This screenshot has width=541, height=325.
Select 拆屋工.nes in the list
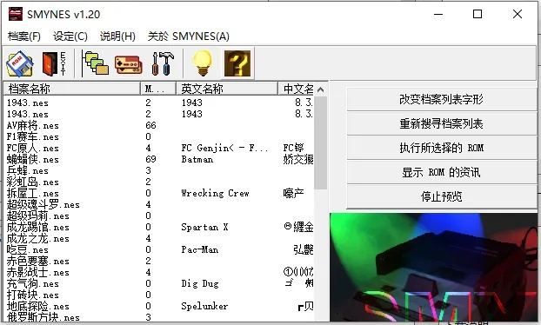(x=33, y=193)
